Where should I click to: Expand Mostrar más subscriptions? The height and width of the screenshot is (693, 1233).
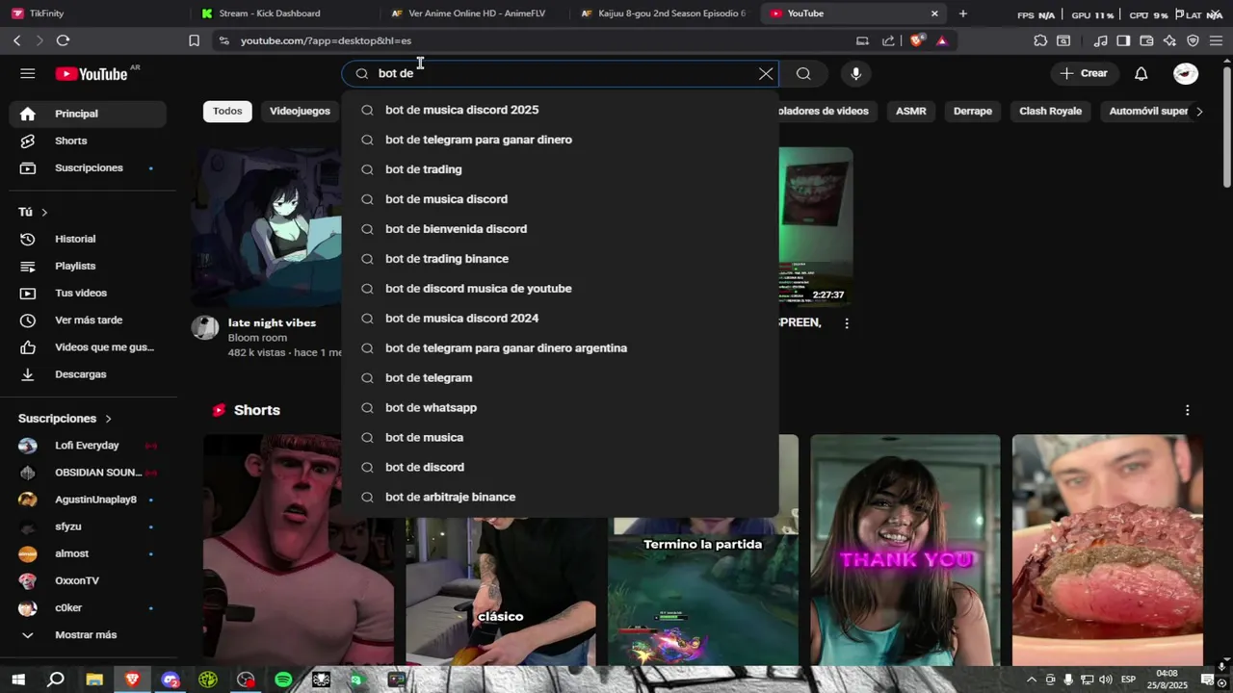pos(88,634)
